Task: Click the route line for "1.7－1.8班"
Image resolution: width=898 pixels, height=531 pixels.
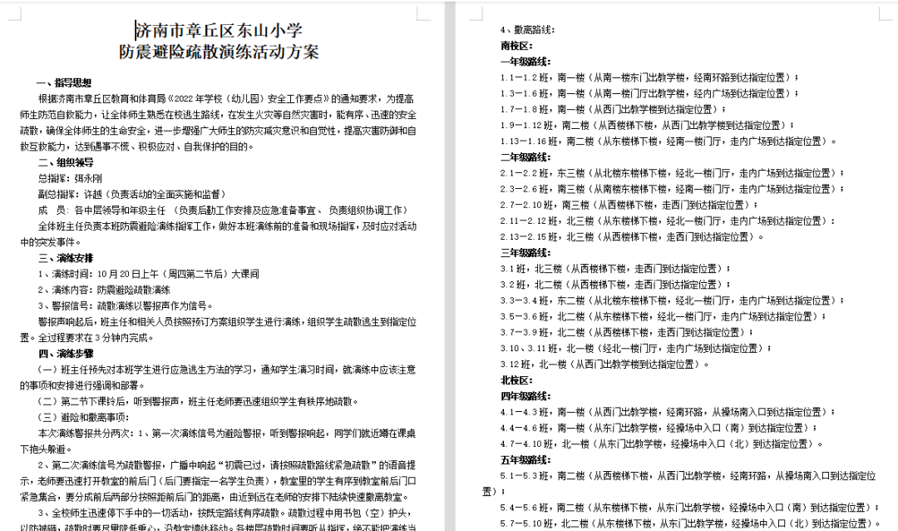Action: [613, 109]
